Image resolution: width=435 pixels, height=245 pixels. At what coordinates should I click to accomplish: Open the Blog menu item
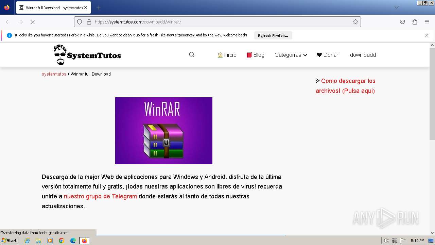[x=256, y=55]
